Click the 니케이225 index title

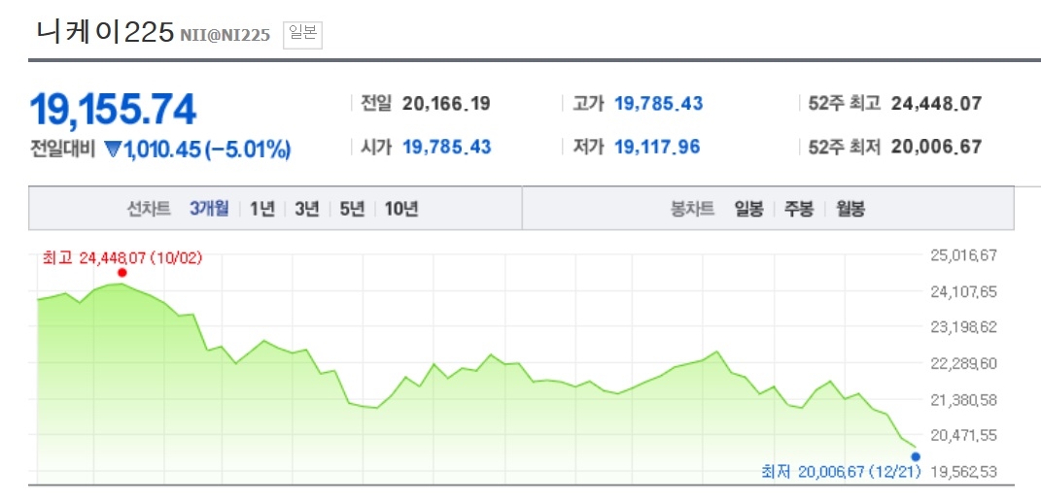(102, 32)
